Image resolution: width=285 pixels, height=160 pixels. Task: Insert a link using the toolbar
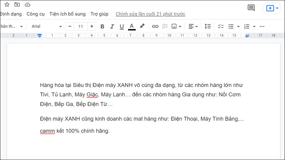[155, 27]
